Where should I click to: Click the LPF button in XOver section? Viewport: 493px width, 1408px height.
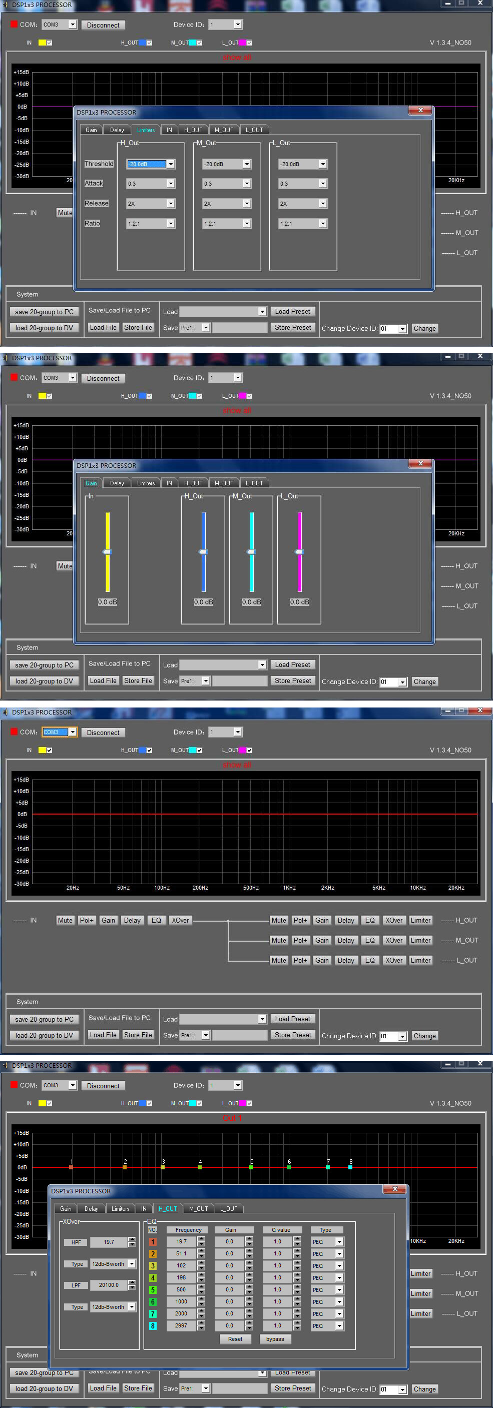coord(76,1285)
